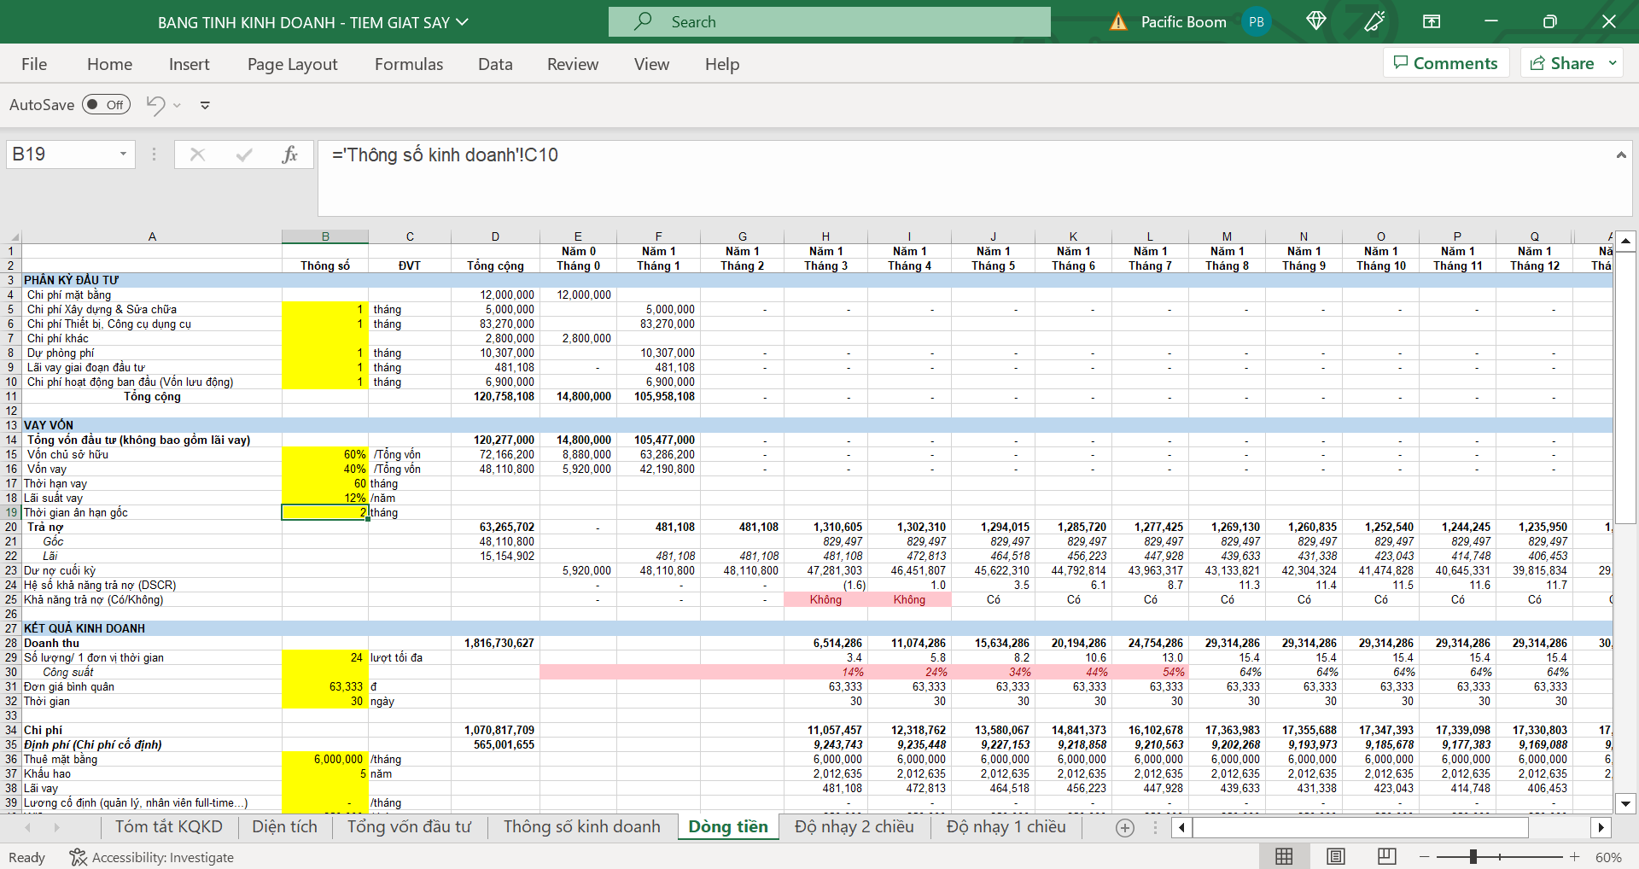Screen dimensions: 1639x869
Task: Switch to Page Break Preview icon
Action: click(1386, 856)
